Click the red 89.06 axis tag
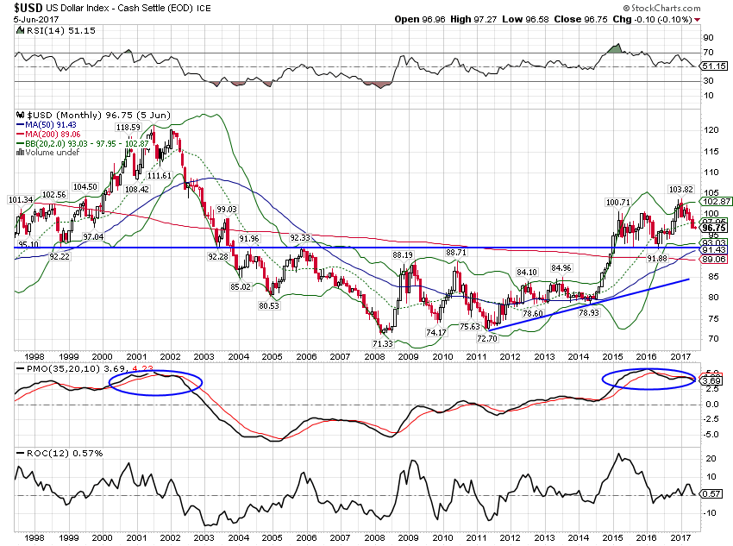Viewport: 733px width, 546px height. pyautogui.click(x=715, y=260)
